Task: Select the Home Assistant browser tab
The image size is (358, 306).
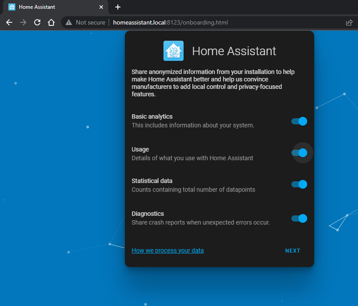Action: [x=56, y=7]
